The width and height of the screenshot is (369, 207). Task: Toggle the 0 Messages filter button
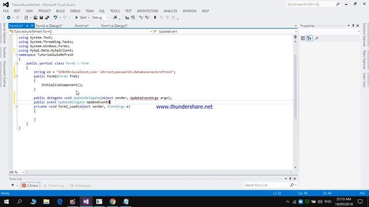[x=80, y=185]
